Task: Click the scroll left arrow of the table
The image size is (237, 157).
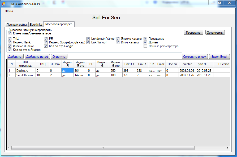Action: click(9, 148)
